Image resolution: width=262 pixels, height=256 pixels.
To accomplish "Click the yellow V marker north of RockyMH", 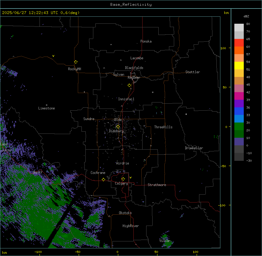I will 53,56.
